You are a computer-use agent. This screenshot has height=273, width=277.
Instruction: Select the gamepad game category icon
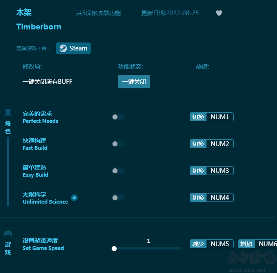click(8, 233)
